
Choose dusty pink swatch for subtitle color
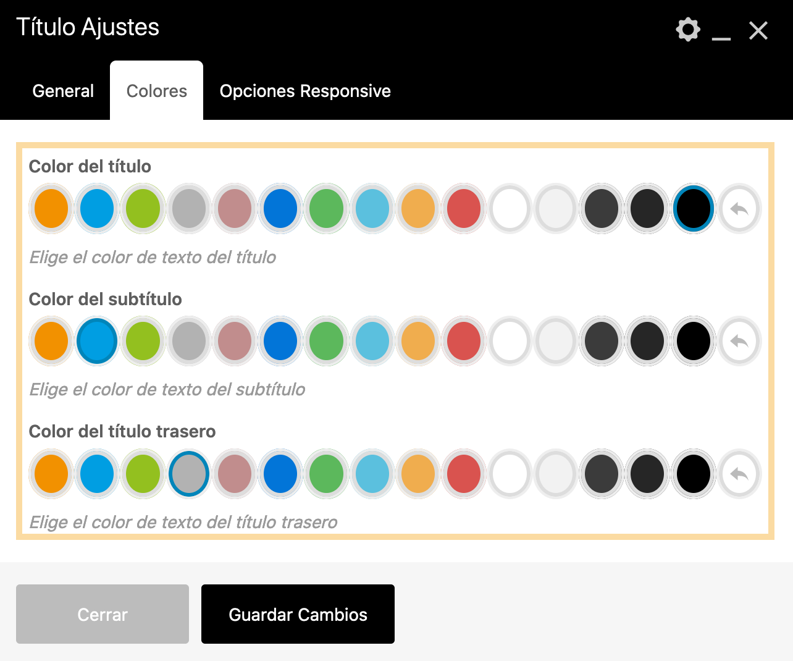point(235,341)
